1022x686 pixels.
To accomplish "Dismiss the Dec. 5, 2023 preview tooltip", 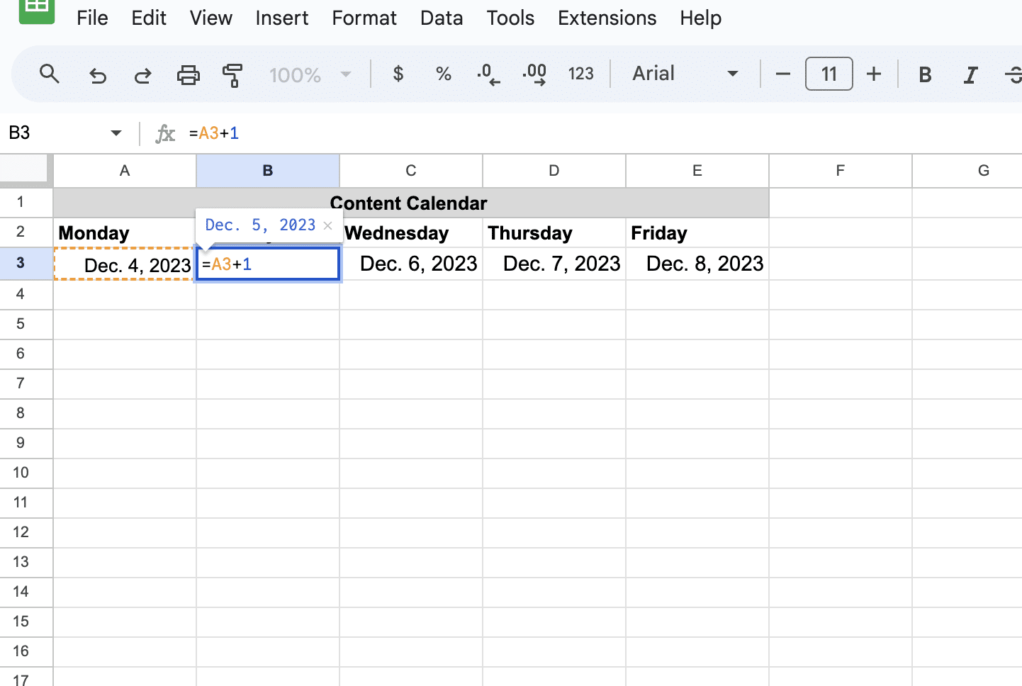I will 327,225.
